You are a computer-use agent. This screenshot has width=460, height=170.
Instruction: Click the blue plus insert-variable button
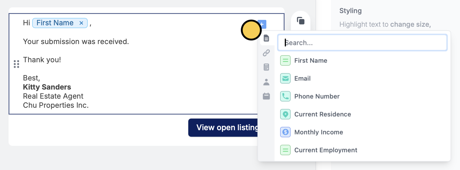(x=262, y=24)
